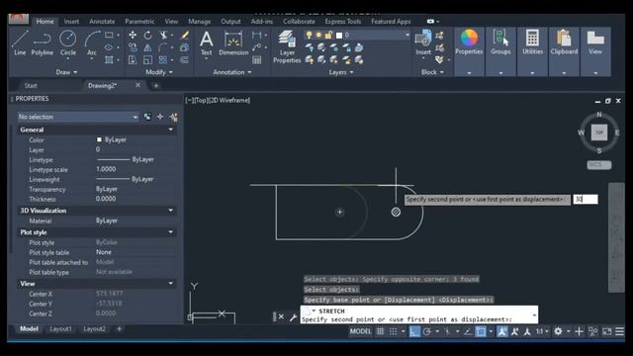Toggle MODEL space button in status bar
Screen dimensions: 633x356
click(360, 331)
